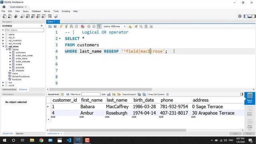The image size is (256, 144).
Task: Export recordset to external file
Action: 139,94
